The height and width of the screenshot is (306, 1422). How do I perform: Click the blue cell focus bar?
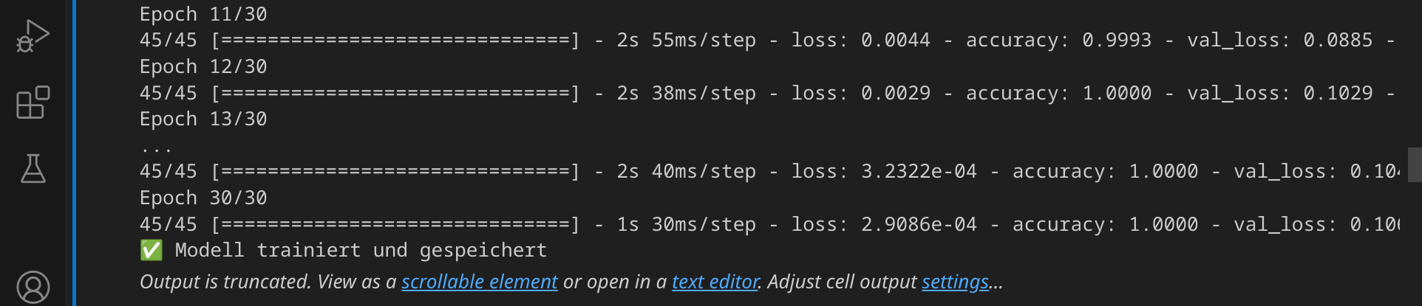74,153
